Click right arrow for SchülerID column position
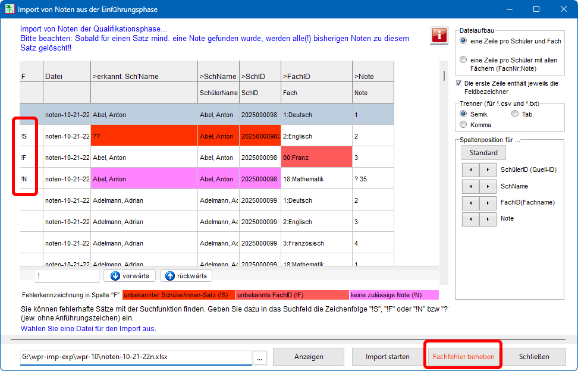The width and height of the screenshot is (578, 371). point(488,170)
